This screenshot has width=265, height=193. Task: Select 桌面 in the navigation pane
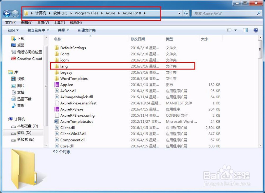18,45
